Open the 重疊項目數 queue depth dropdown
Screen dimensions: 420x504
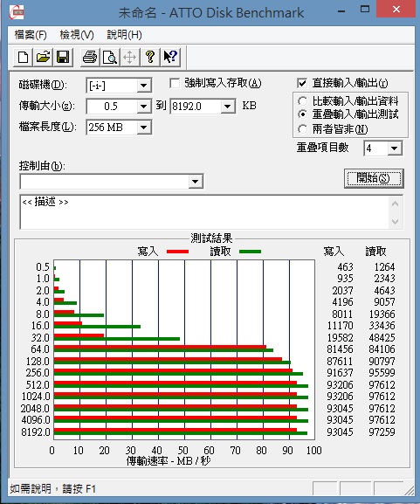(395, 148)
